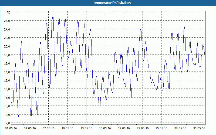The image size is (216, 135).
Task: Click the 10,0 y-axis label
Action: click(7, 89)
